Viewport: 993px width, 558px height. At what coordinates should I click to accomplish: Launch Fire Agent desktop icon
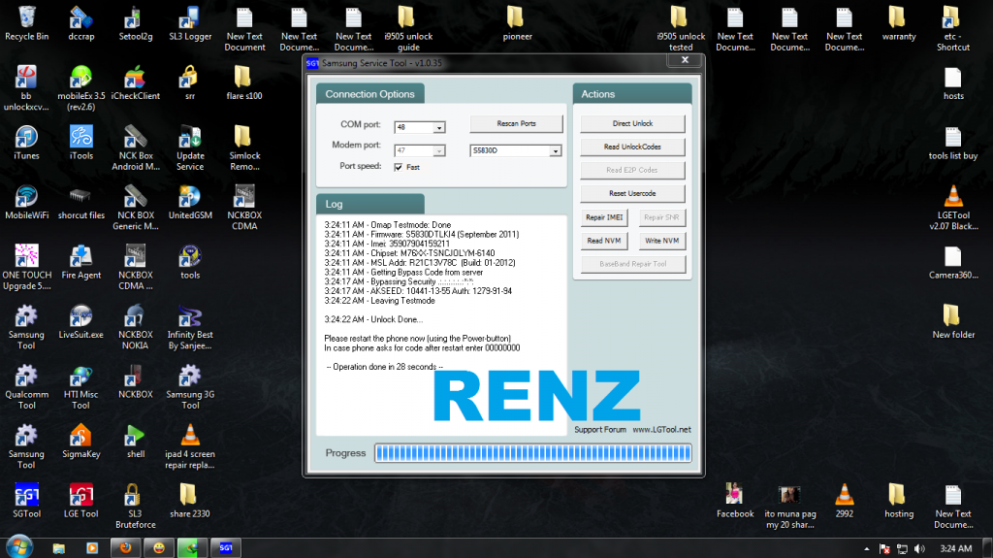[x=81, y=263]
